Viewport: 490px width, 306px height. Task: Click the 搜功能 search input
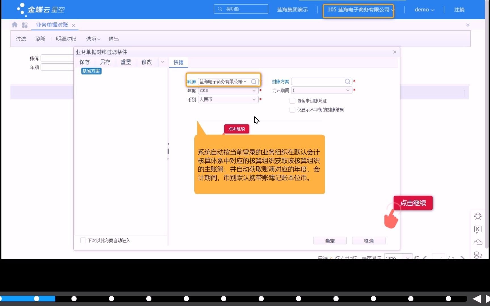tap(241, 9)
